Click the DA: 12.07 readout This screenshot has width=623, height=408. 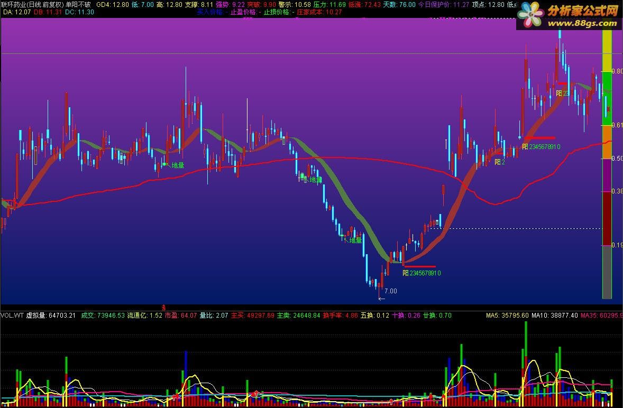[x=17, y=12]
